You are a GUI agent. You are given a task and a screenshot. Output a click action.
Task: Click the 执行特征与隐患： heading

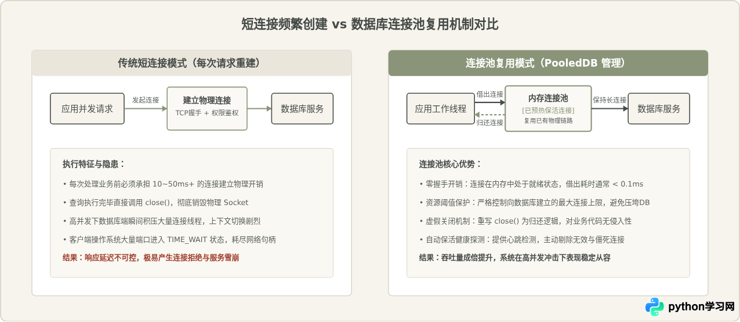94,164
